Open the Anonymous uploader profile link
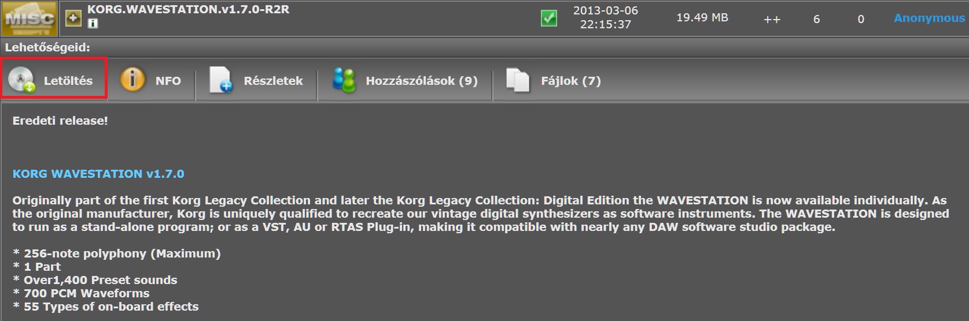The height and width of the screenshot is (321, 969). (929, 18)
